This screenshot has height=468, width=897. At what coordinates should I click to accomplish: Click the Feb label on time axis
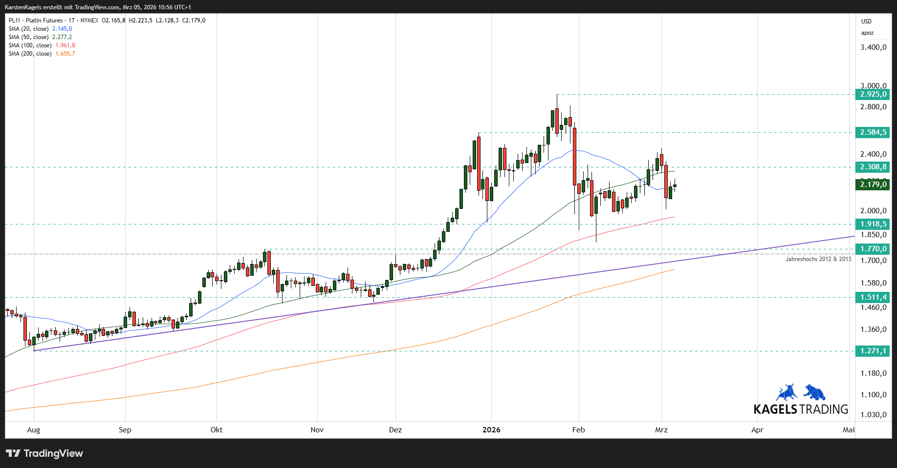tap(578, 430)
